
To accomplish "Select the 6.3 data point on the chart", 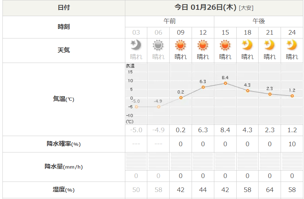I will click(x=203, y=87).
